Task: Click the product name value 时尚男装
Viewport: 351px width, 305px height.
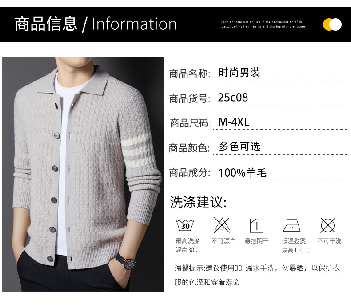Action: coord(239,73)
